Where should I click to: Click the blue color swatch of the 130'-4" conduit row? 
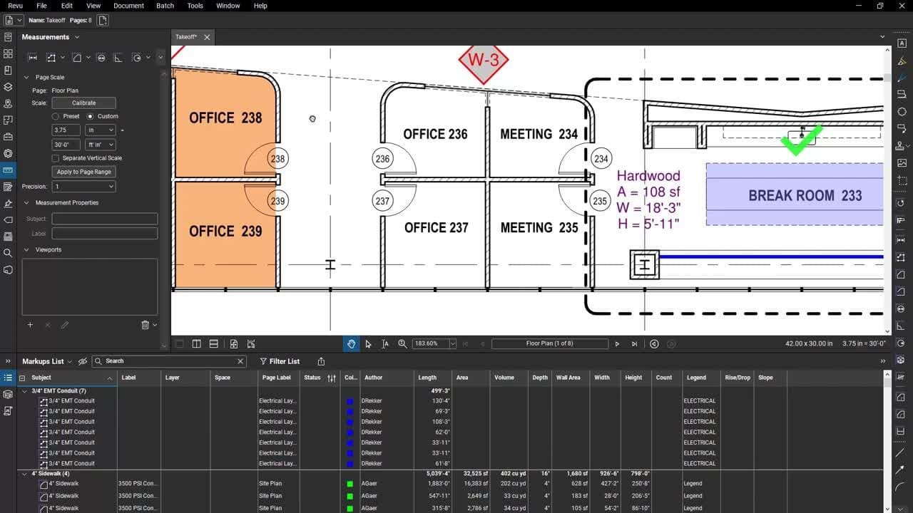point(350,401)
